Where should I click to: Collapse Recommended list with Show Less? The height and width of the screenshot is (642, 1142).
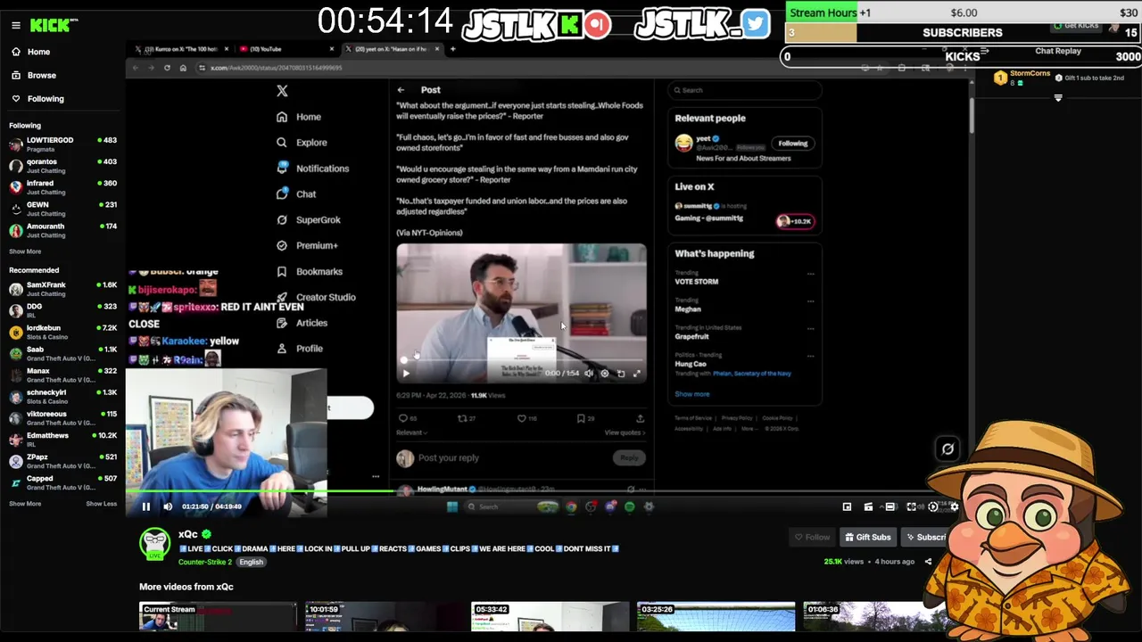tap(101, 504)
